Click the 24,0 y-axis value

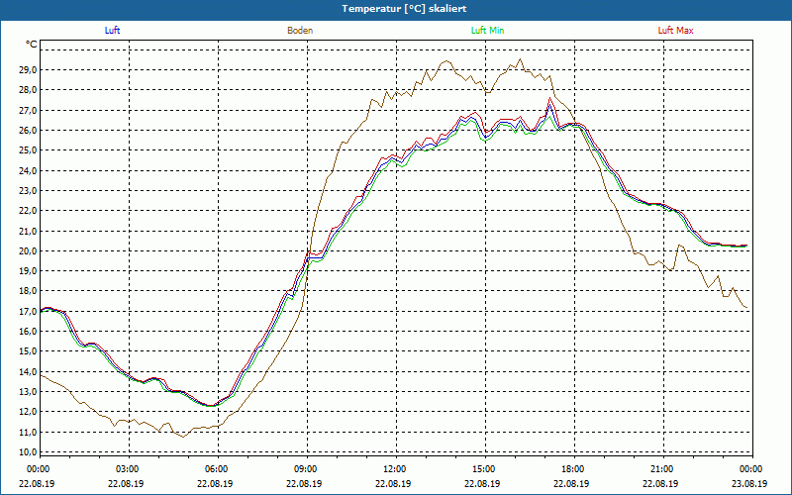[x=28, y=170]
